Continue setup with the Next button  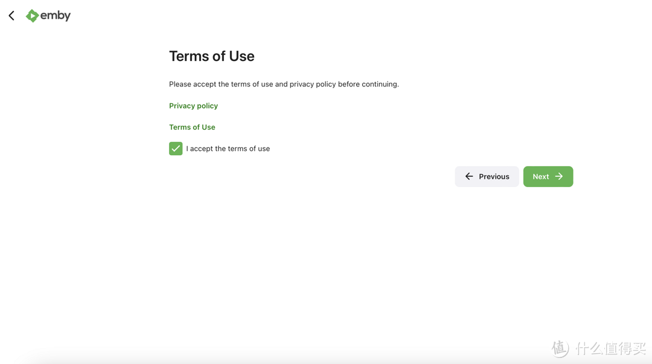click(548, 176)
